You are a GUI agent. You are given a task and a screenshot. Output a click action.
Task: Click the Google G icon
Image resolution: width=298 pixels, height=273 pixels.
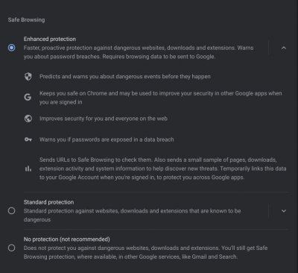(x=28, y=97)
